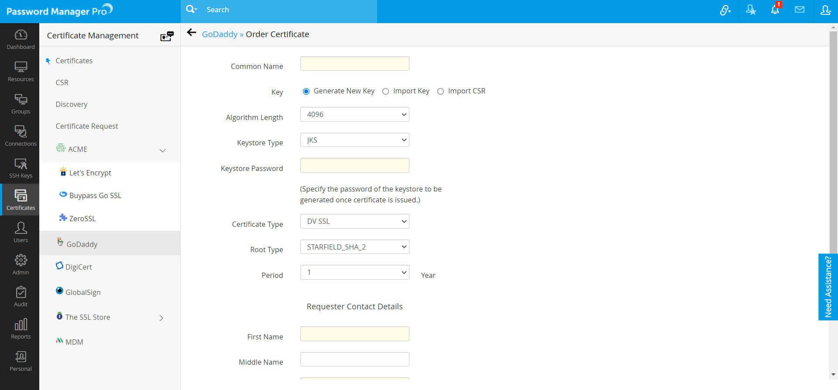Image resolution: width=838 pixels, height=390 pixels.
Task: Open the Root Type dropdown
Action: pos(354,247)
